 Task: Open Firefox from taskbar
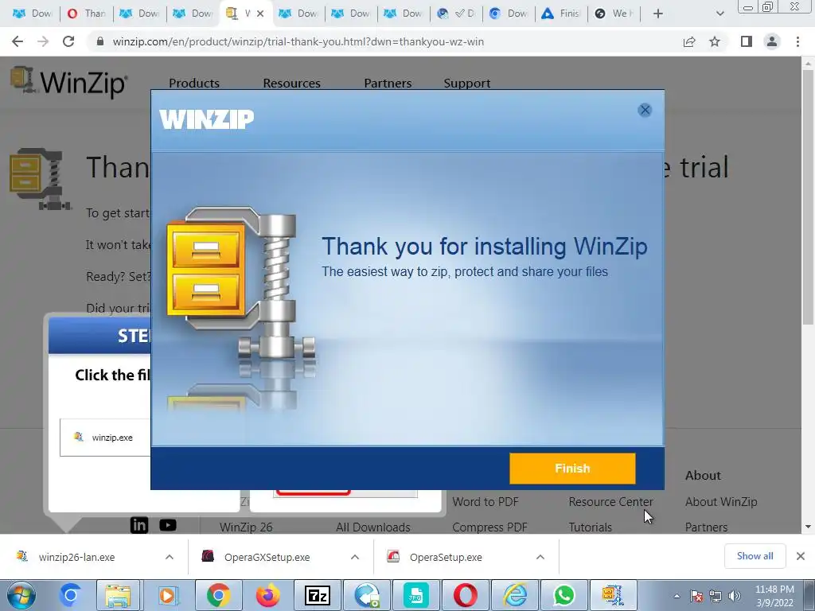tap(267, 595)
